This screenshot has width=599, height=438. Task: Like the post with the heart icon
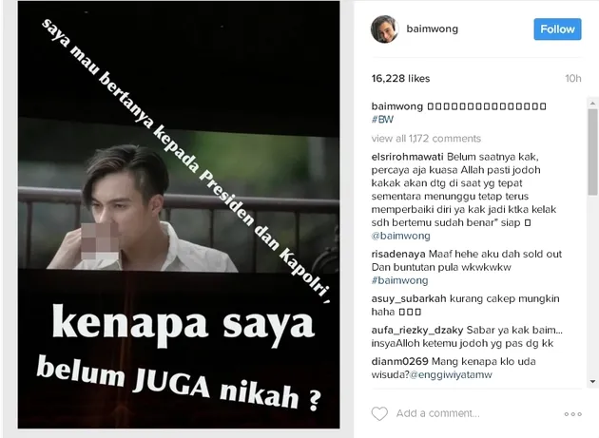[379, 413]
